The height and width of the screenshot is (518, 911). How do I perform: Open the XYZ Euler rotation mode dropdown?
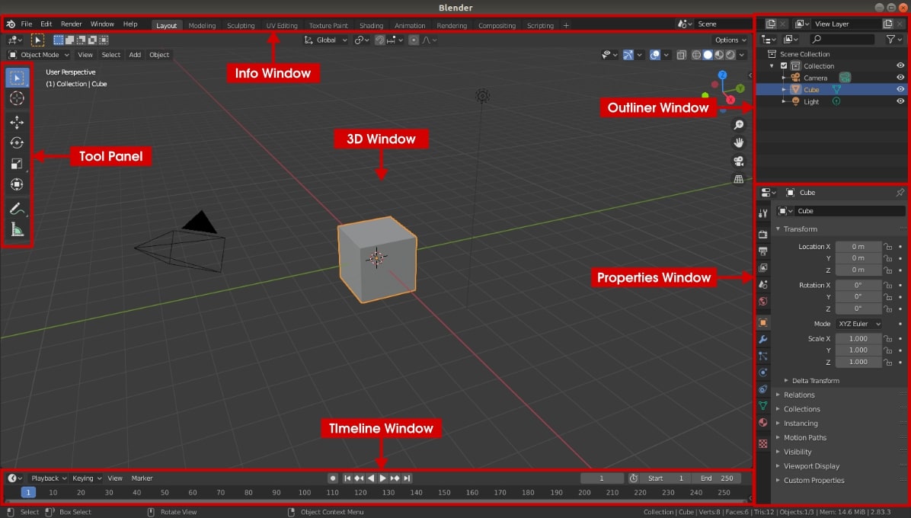[858, 324]
